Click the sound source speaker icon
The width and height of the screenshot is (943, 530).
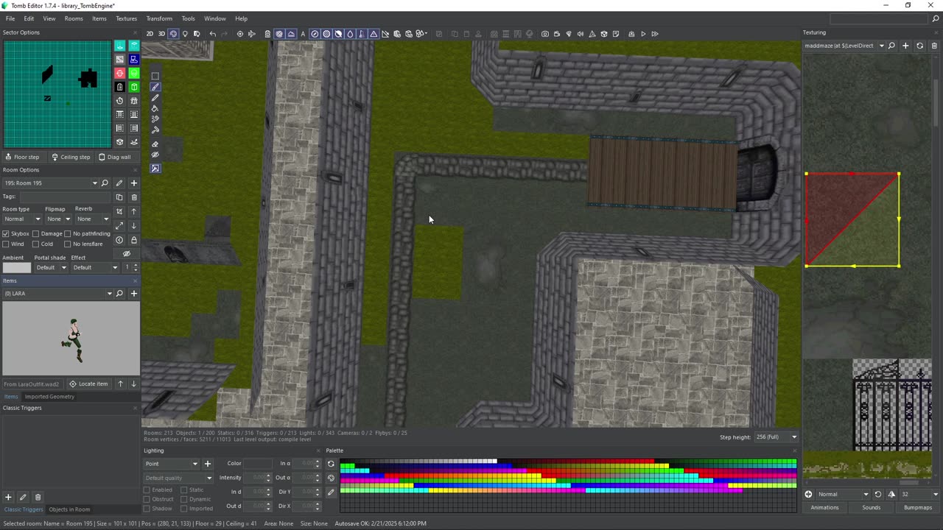(x=580, y=34)
